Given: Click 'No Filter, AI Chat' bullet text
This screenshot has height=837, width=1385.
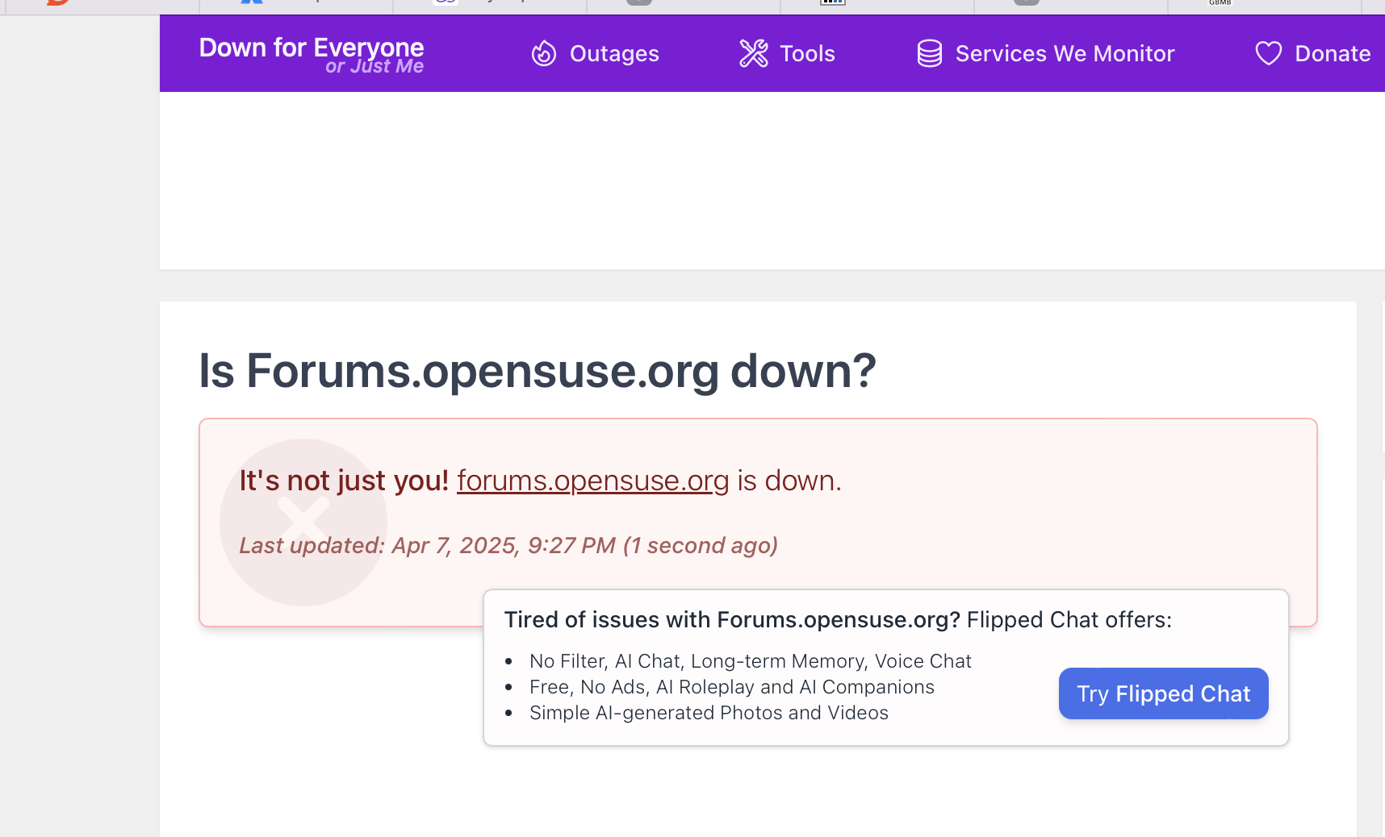Looking at the screenshot, I should [751, 661].
